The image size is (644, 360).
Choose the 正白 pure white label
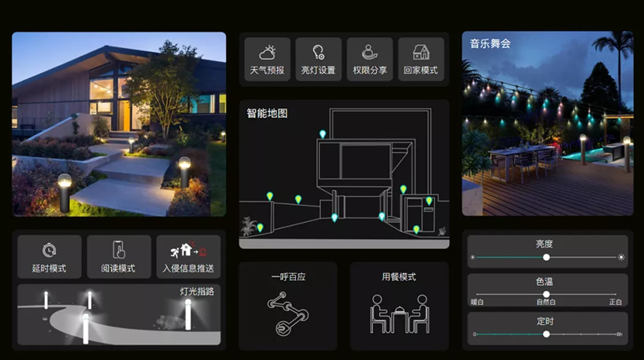[x=615, y=302]
